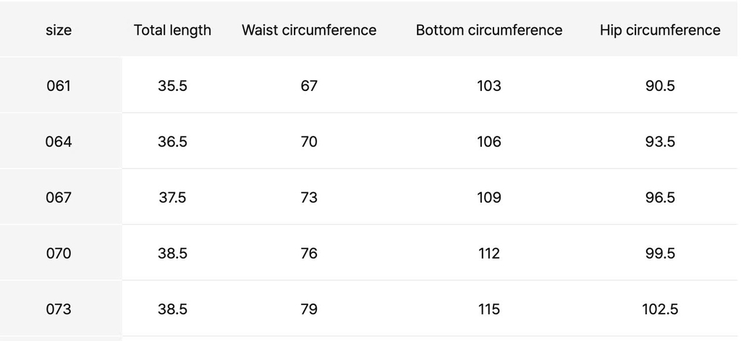Screen dimensions: 741x341
Task: Click the 35.5 total length cell
Action: (172, 86)
